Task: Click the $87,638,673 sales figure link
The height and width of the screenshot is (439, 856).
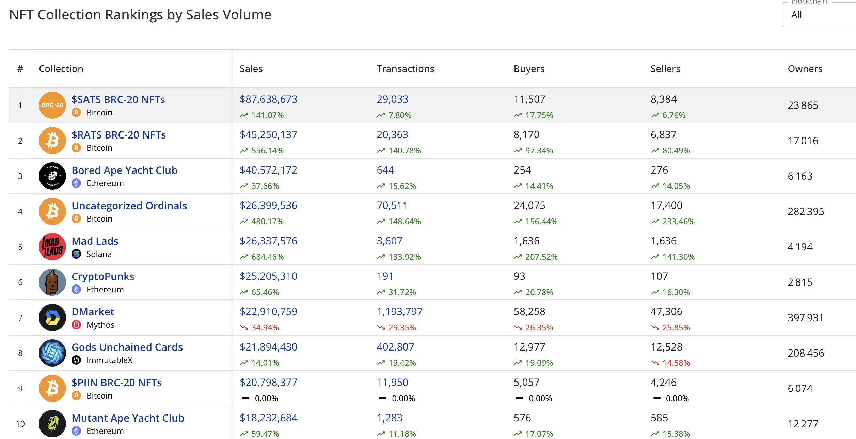Action: (x=268, y=99)
